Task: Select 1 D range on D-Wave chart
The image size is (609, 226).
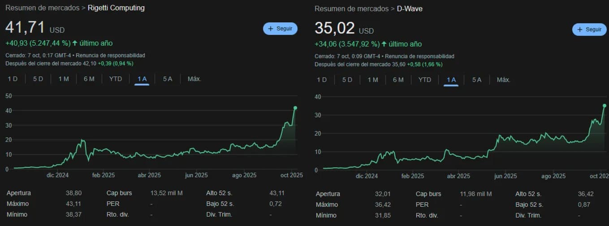Action: coord(322,80)
